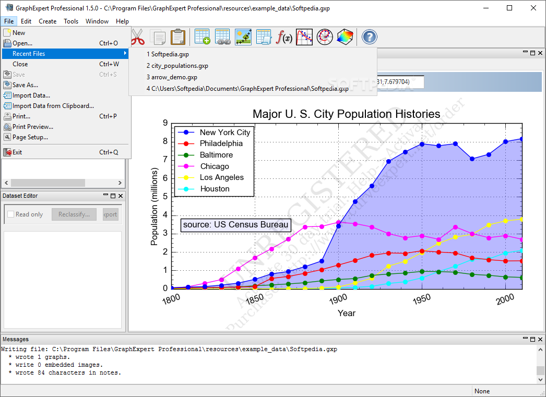Maximize the graph panel below the toolbar

532,53
